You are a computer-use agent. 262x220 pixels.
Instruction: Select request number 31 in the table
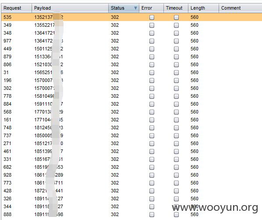pyautogui.click(x=6, y=72)
